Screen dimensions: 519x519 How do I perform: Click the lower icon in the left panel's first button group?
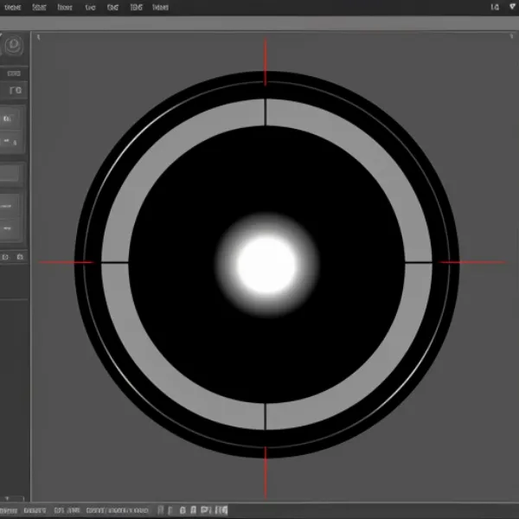click(10, 139)
